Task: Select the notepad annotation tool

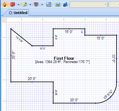Action: (24, 5)
